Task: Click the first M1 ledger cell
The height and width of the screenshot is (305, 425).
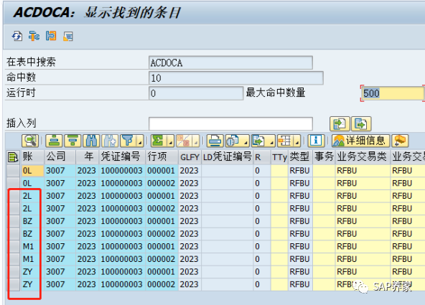Action: tap(32, 246)
